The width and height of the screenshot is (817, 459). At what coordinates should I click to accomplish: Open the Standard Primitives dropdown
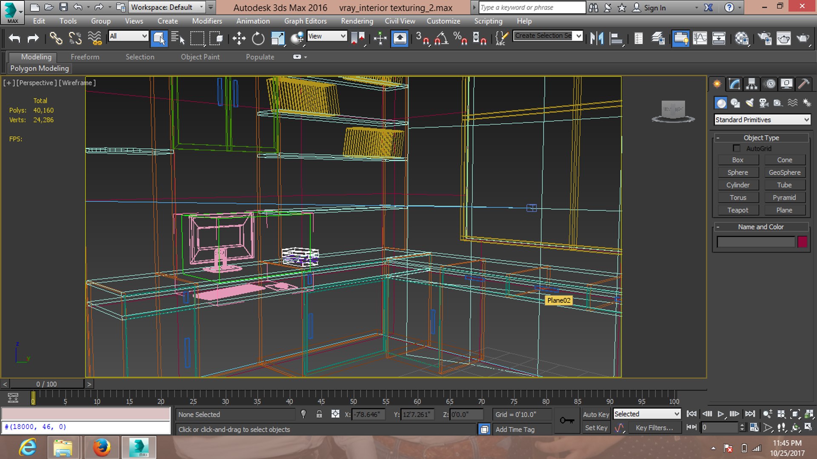[762, 120]
